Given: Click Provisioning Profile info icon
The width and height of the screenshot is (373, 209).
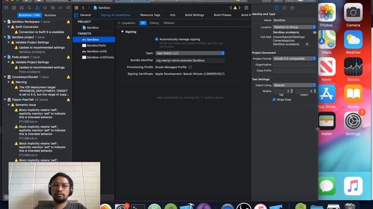Looking at the screenshot, I should [x=190, y=67].
